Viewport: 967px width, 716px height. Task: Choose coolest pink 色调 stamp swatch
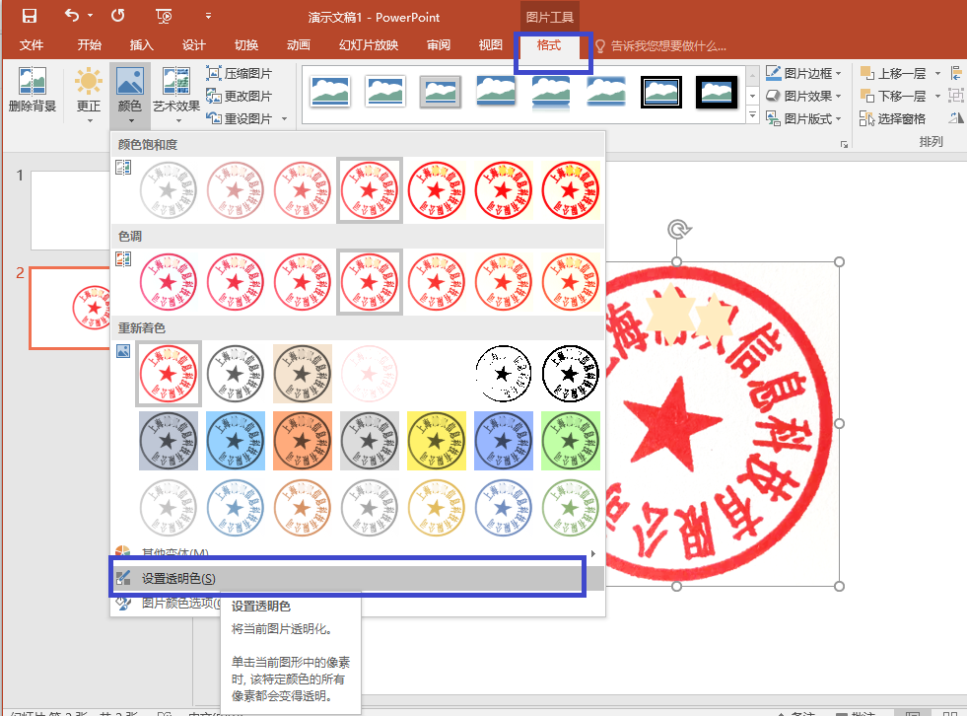click(x=169, y=282)
